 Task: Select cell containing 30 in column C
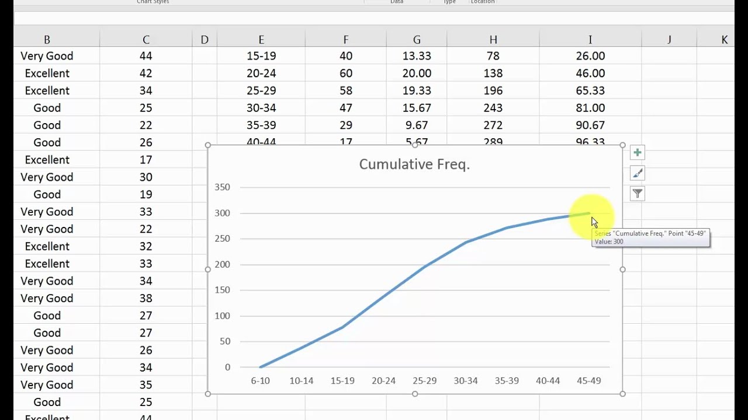tap(146, 177)
